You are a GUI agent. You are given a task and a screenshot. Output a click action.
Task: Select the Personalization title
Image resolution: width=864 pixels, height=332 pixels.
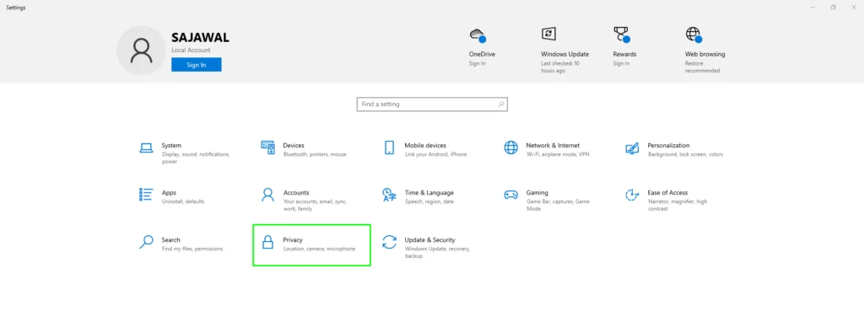point(668,145)
